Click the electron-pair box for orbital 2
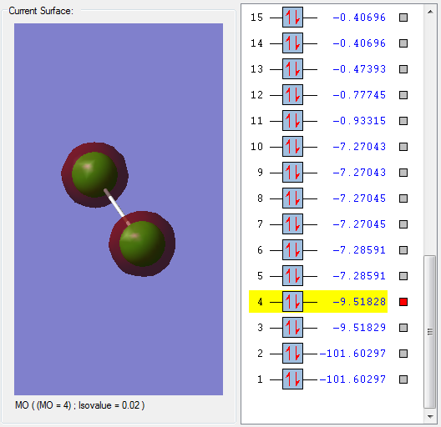The width and height of the screenshot is (441, 427). click(x=292, y=354)
